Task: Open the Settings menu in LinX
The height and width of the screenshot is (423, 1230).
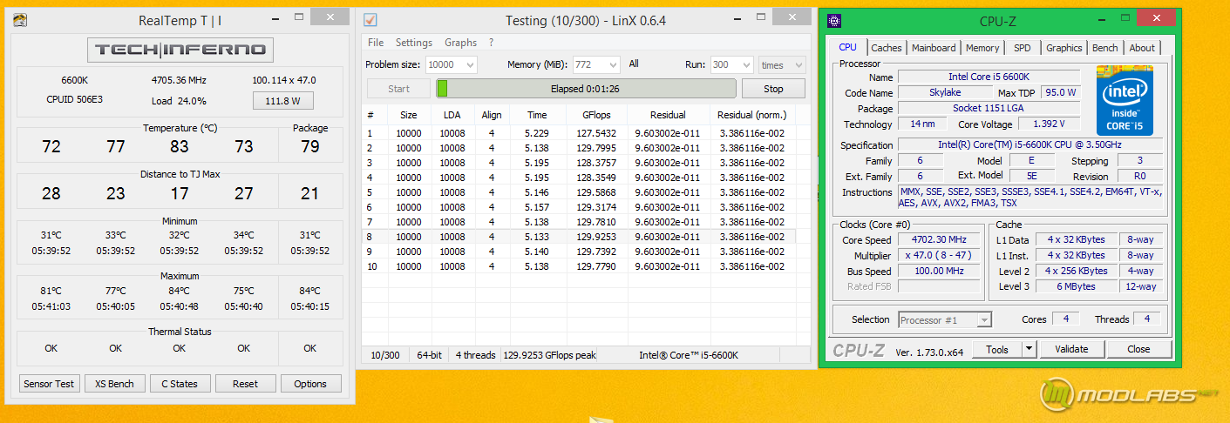Action: (x=414, y=43)
